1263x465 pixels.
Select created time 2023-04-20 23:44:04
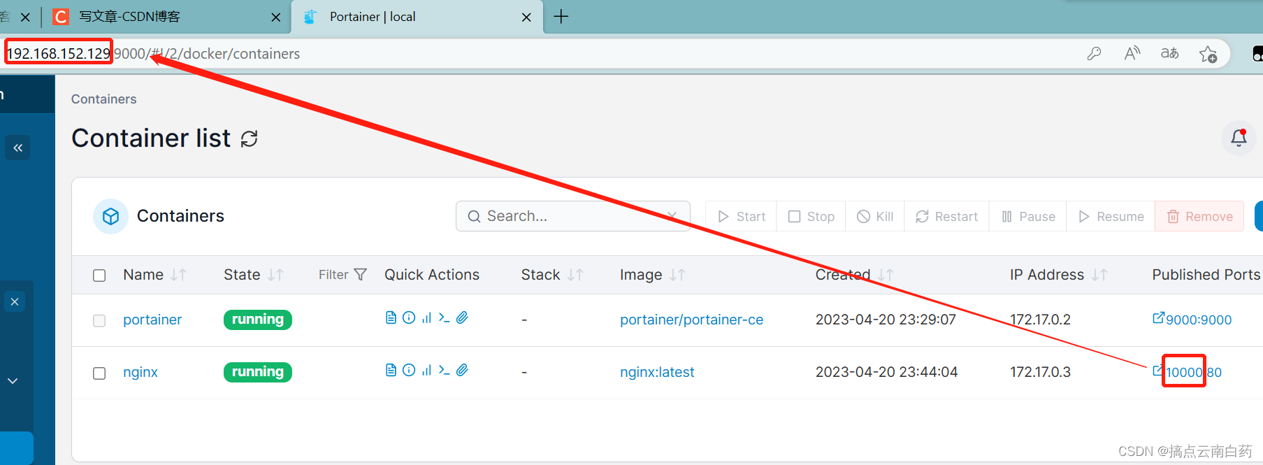point(886,372)
